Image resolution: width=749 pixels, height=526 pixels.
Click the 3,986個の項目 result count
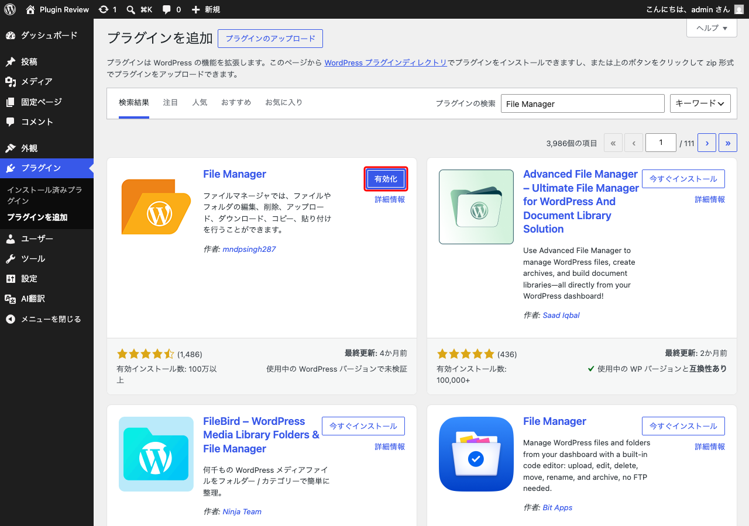572,143
